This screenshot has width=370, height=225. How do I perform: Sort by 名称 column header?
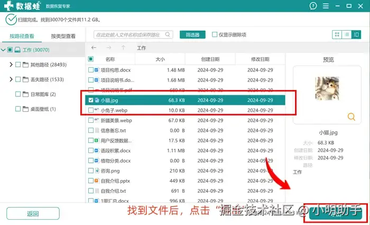click(110, 59)
